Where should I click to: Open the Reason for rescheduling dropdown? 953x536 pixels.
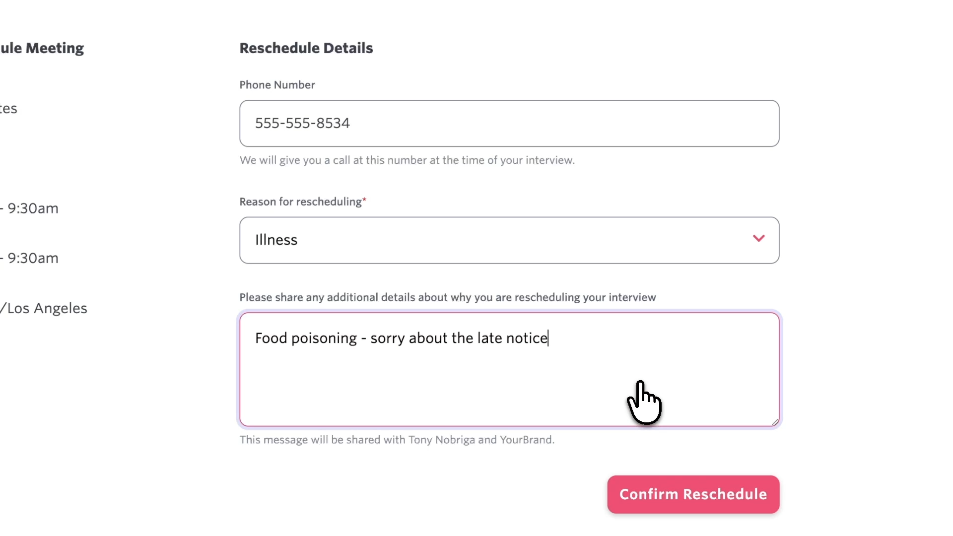tap(509, 240)
